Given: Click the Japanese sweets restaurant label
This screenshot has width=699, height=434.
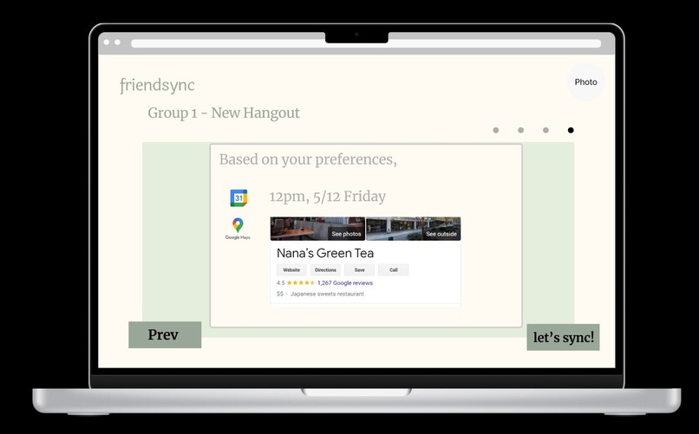Looking at the screenshot, I should pyautogui.click(x=327, y=294).
